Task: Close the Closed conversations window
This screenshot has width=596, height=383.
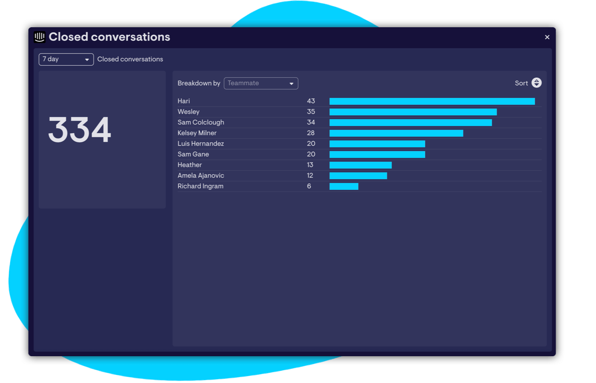Action: point(547,37)
